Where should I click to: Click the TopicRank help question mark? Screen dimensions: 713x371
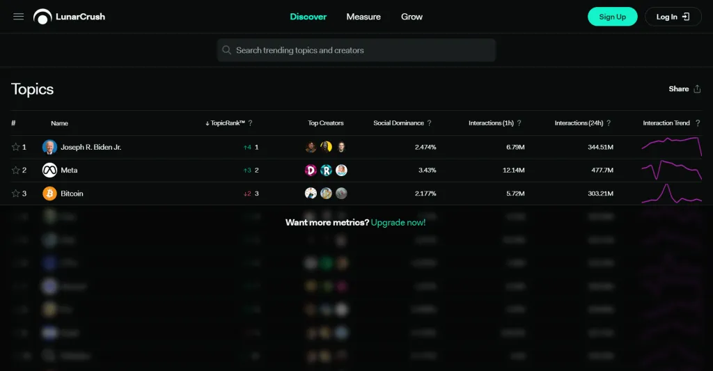pyautogui.click(x=251, y=123)
